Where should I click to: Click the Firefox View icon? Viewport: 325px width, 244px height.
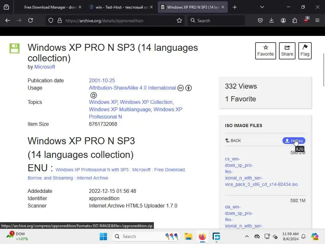6,7
